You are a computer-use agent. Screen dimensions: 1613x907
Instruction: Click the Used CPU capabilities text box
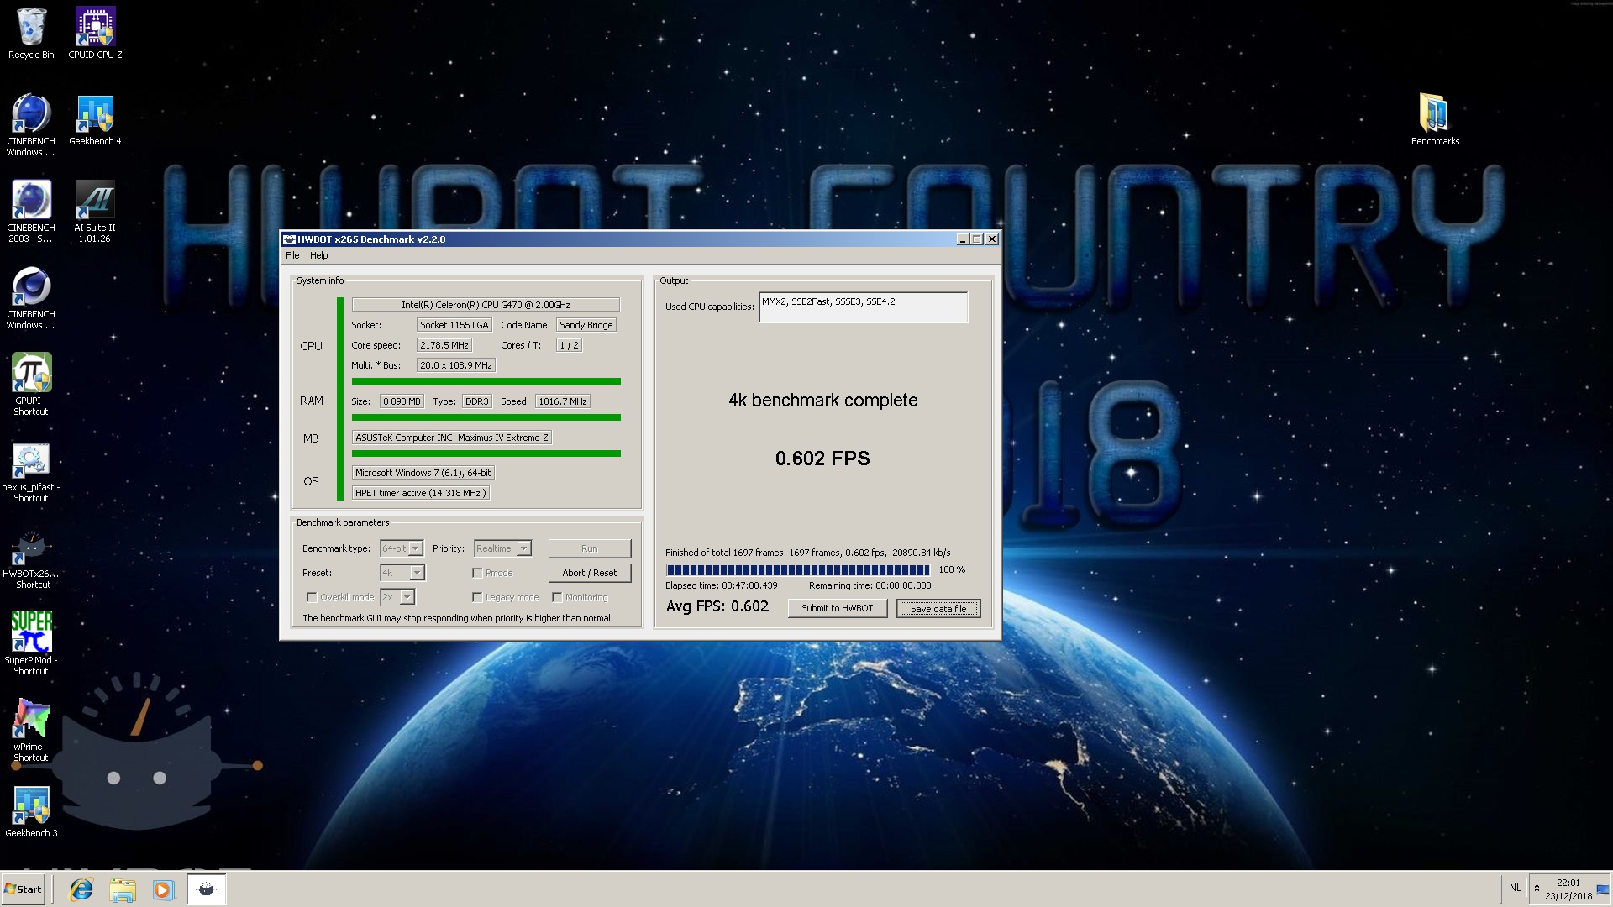tap(863, 307)
